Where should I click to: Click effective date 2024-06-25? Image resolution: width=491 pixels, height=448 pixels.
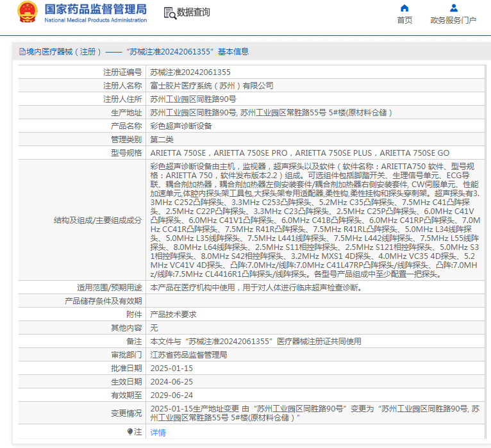point(172,382)
